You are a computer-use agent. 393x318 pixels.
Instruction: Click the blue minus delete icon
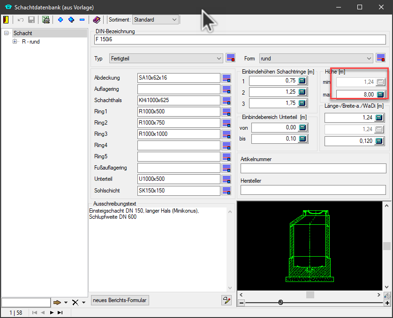[82, 20]
